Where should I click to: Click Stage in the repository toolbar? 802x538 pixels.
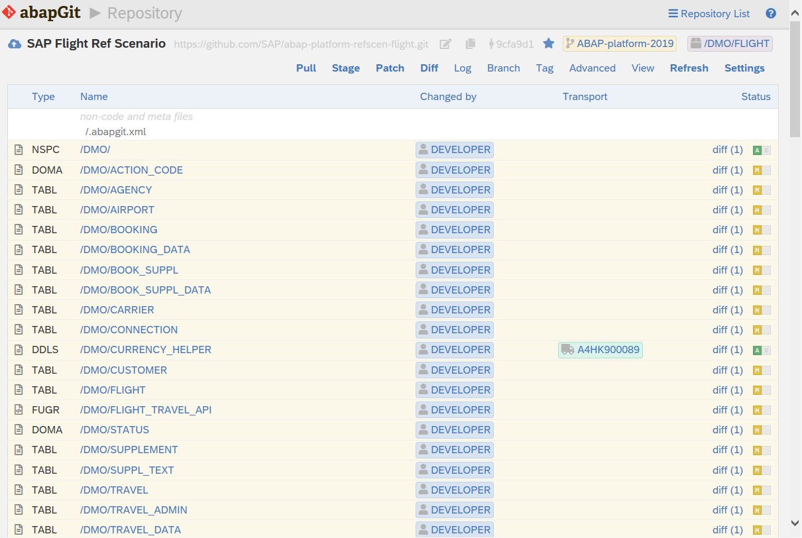(345, 68)
